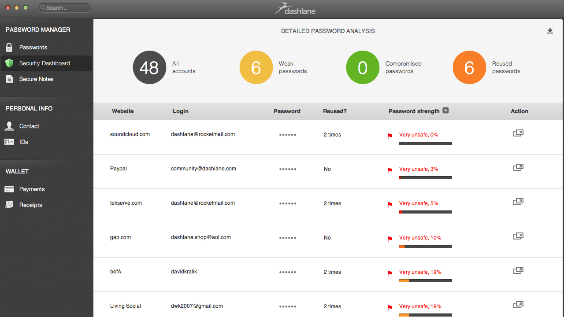Image resolution: width=564 pixels, height=317 pixels.
Task: Open action icon for the Paypal row
Action: pyautogui.click(x=518, y=167)
